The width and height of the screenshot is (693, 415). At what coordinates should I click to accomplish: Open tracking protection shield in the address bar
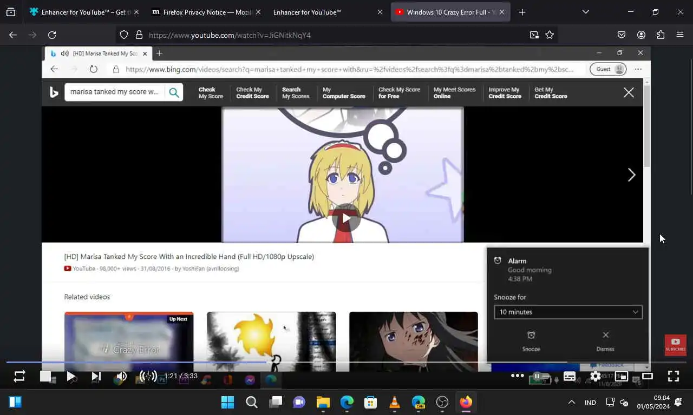click(x=124, y=35)
